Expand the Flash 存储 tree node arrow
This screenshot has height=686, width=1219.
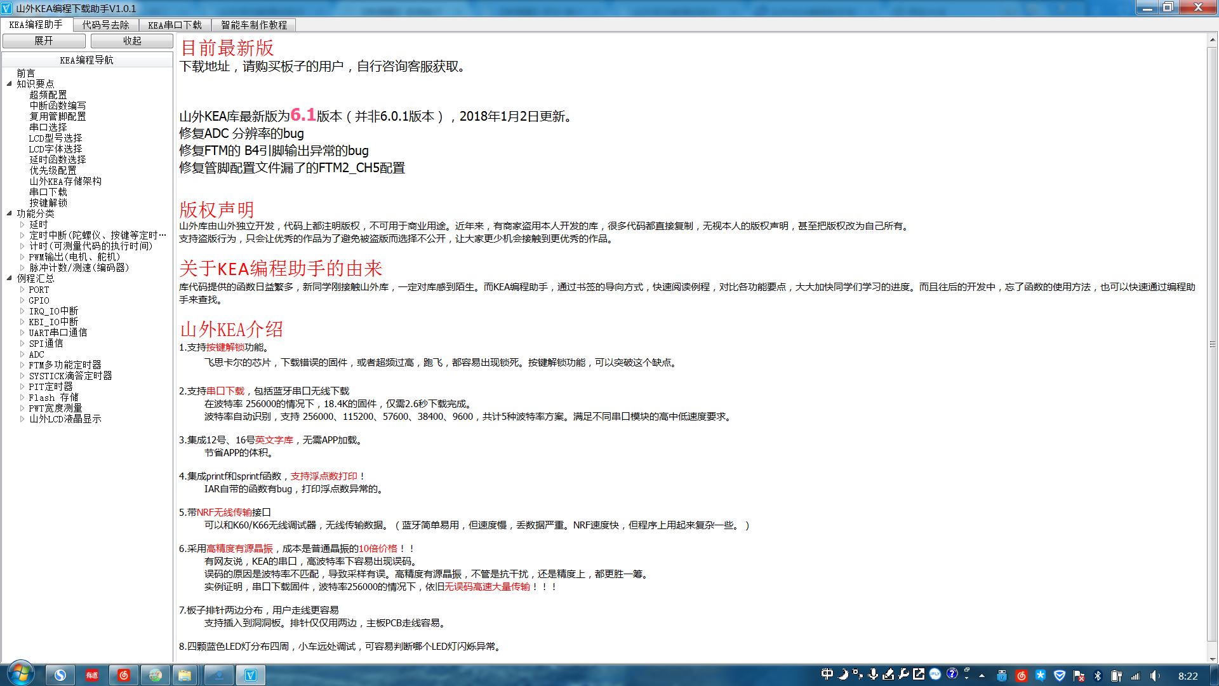tap(22, 397)
